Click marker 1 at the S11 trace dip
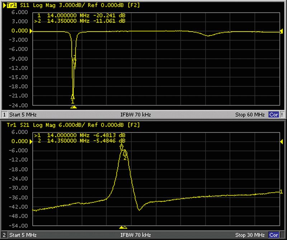Image resolution: width=287 pixels, height=240 pixels. pos(73,98)
